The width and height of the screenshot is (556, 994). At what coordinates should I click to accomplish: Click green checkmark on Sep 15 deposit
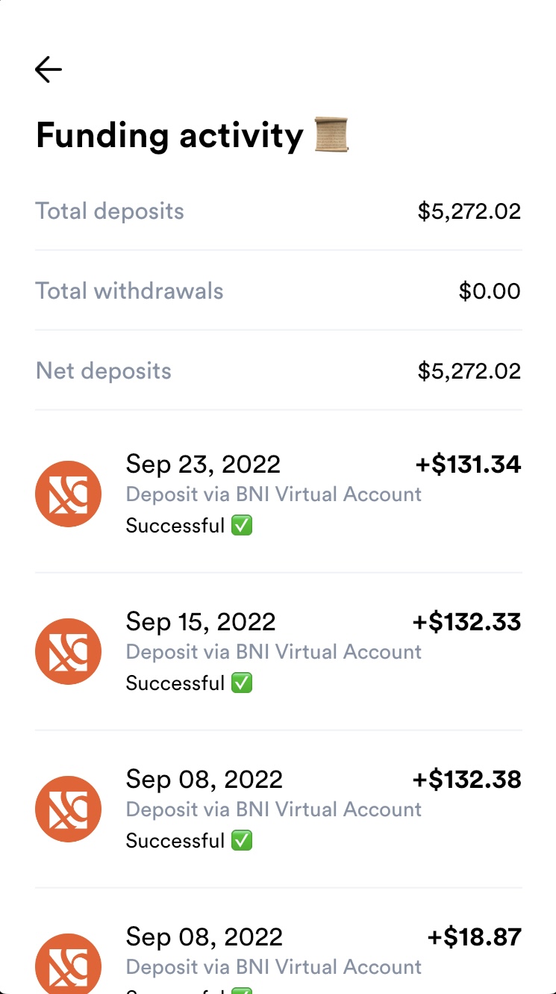click(242, 683)
